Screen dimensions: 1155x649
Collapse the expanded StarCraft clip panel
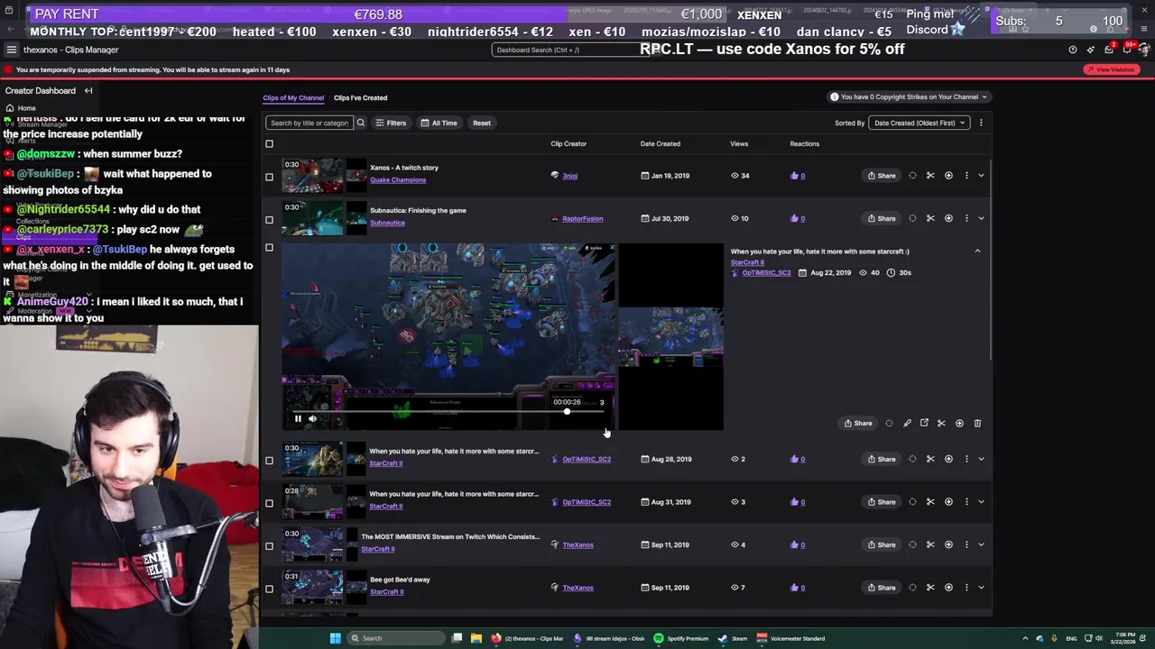click(x=977, y=251)
